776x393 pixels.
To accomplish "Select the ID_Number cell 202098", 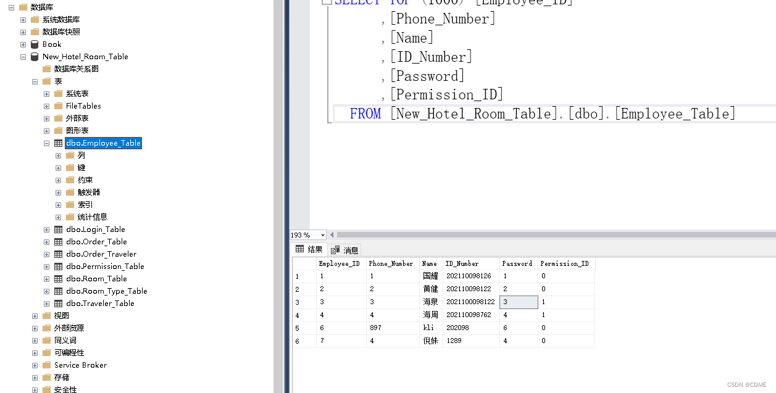I will [471, 328].
